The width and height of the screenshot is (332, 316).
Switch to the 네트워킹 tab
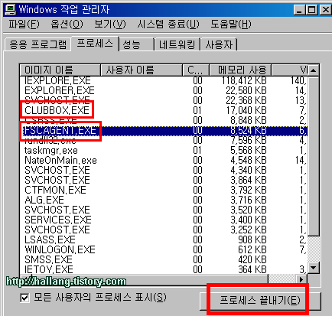[x=177, y=45]
